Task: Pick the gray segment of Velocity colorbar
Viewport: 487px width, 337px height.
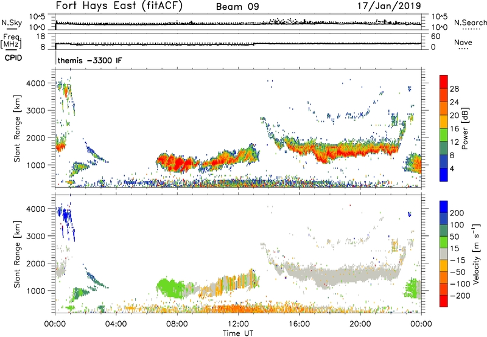Action: [x=444, y=254]
